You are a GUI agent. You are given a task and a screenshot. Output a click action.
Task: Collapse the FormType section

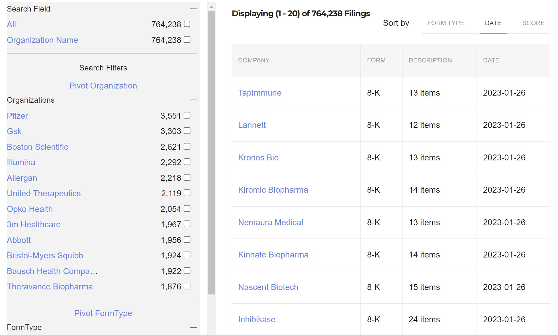click(x=193, y=327)
